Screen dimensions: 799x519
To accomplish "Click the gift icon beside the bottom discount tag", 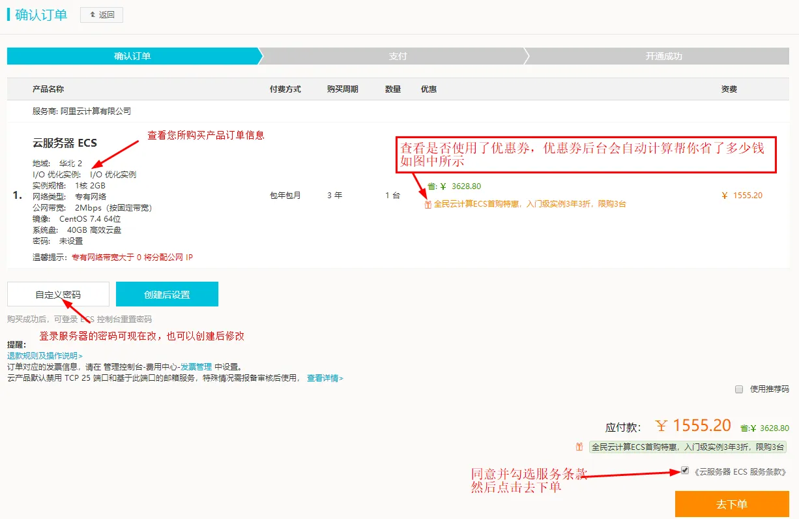I will click(579, 447).
